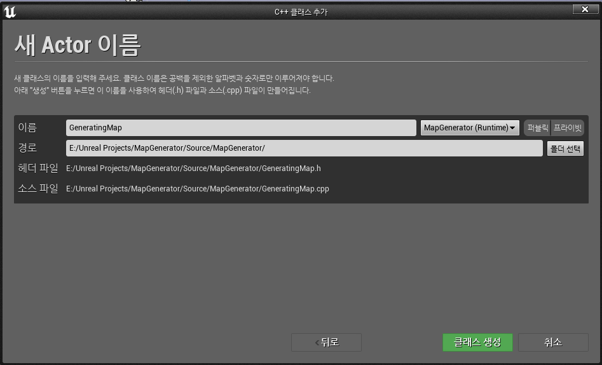Click the 헤더 파일 label
This screenshot has width=602, height=365.
coord(38,169)
